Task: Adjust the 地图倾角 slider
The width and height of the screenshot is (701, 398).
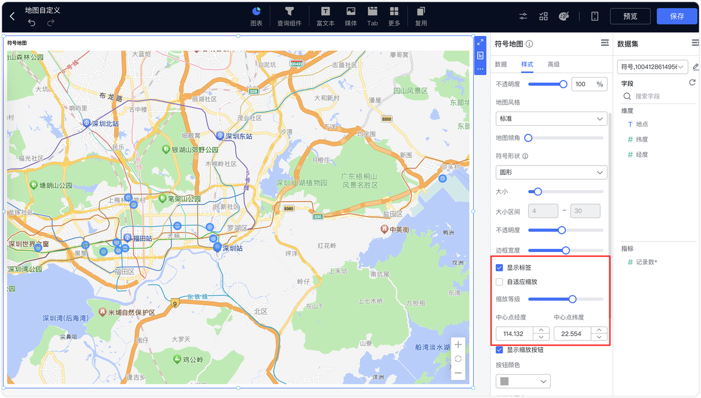Action: tap(528, 138)
